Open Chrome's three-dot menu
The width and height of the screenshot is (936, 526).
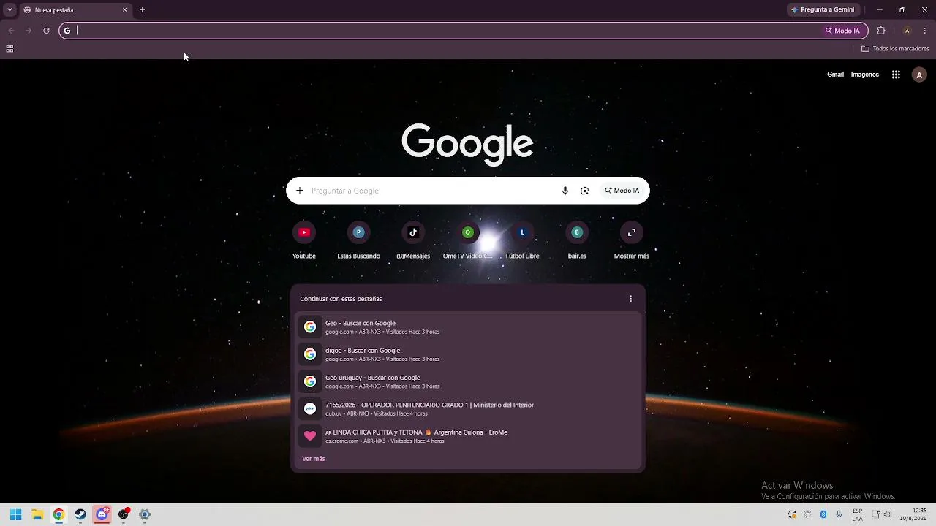coord(925,31)
